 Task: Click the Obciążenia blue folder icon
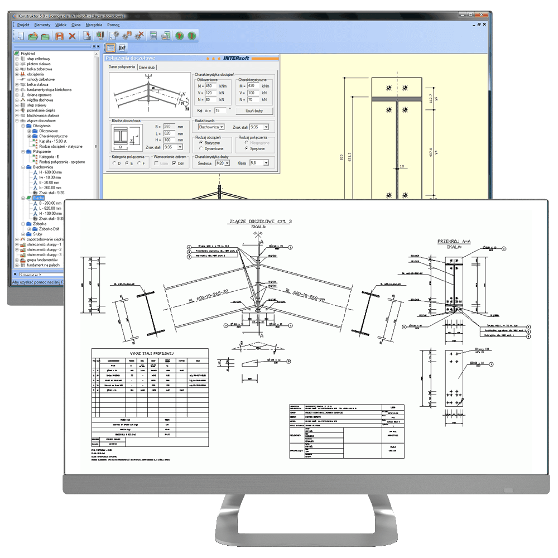coord(29,126)
